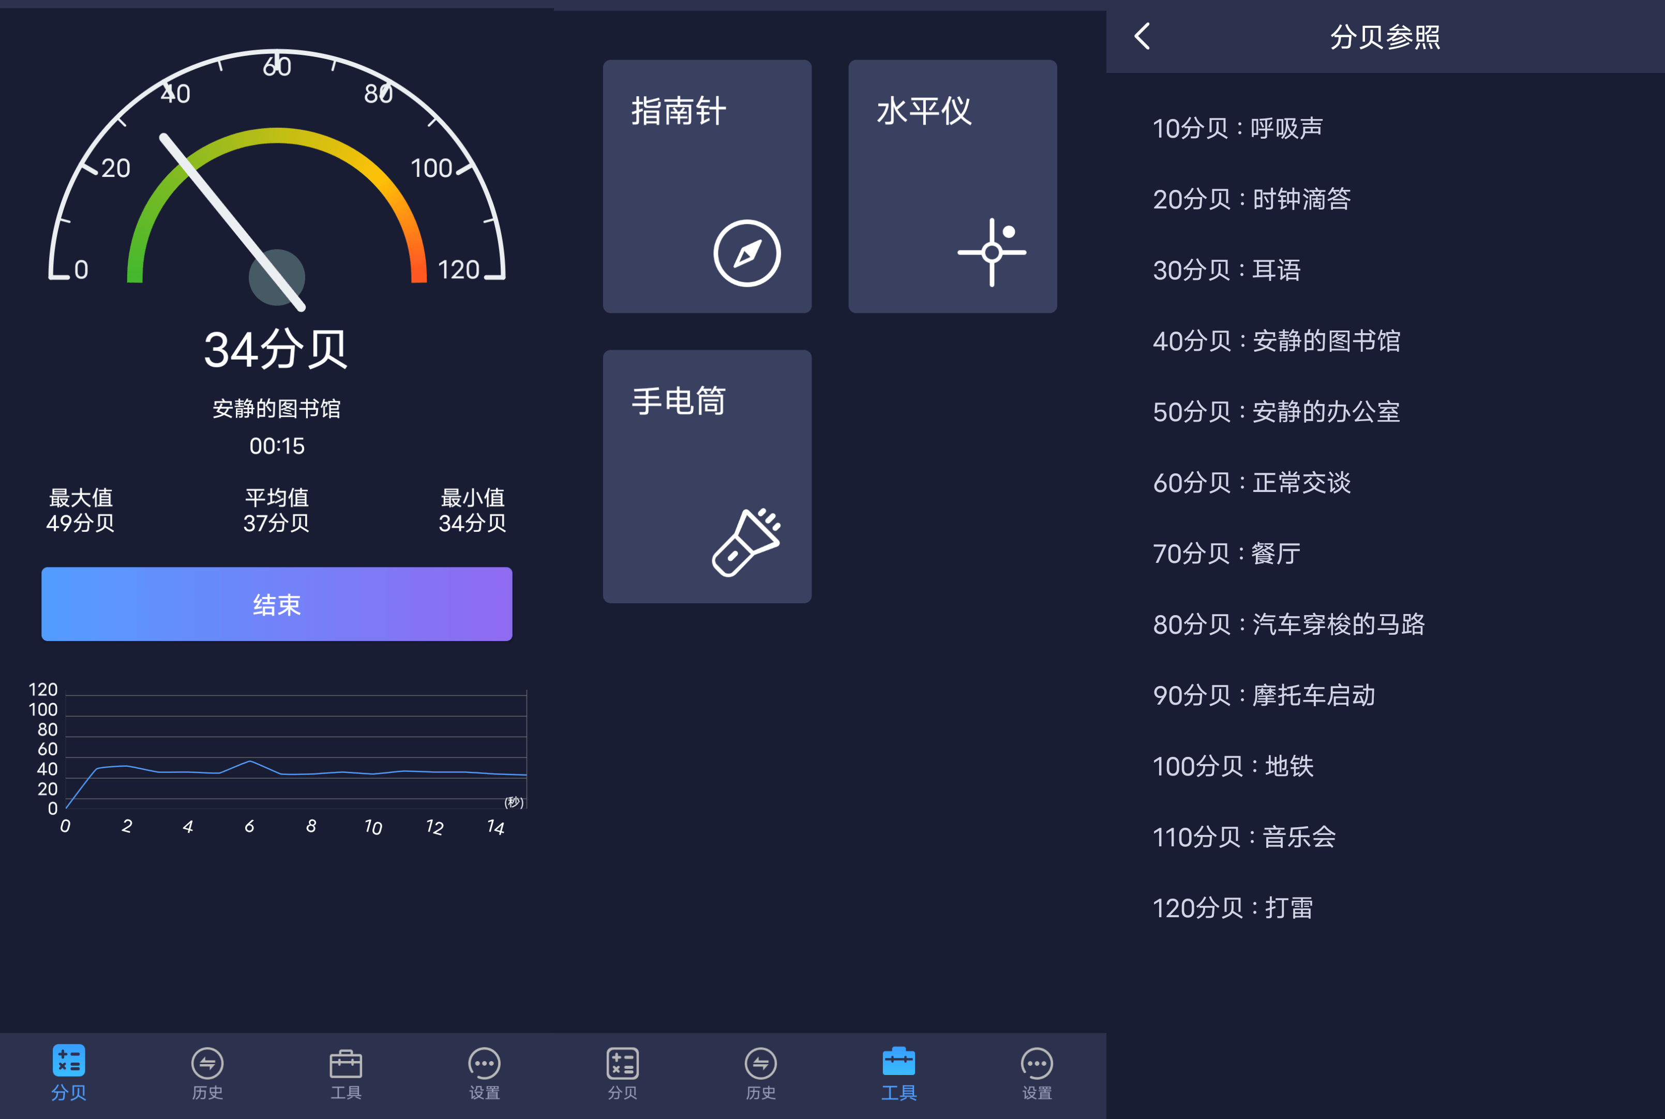Open the 工具 briefcase icon in left screen
The height and width of the screenshot is (1119, 1665).
[x=346, y=1063]
